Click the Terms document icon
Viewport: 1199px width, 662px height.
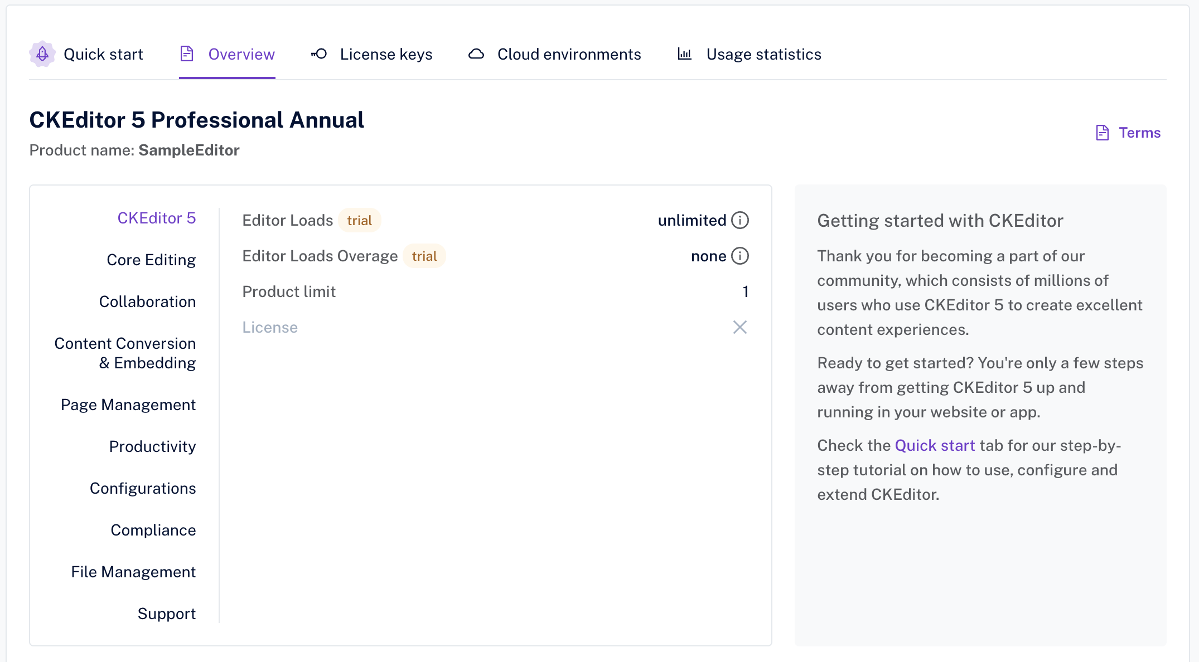click(x=1103, y=133)
